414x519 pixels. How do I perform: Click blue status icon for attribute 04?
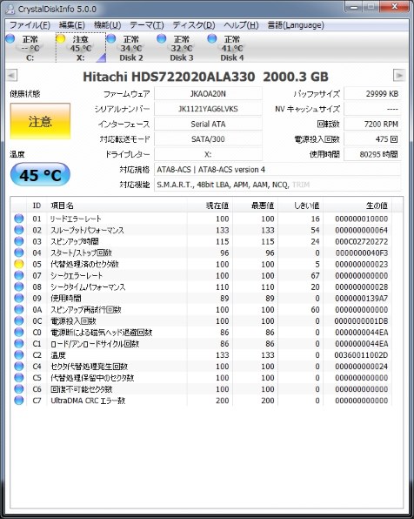19,253
